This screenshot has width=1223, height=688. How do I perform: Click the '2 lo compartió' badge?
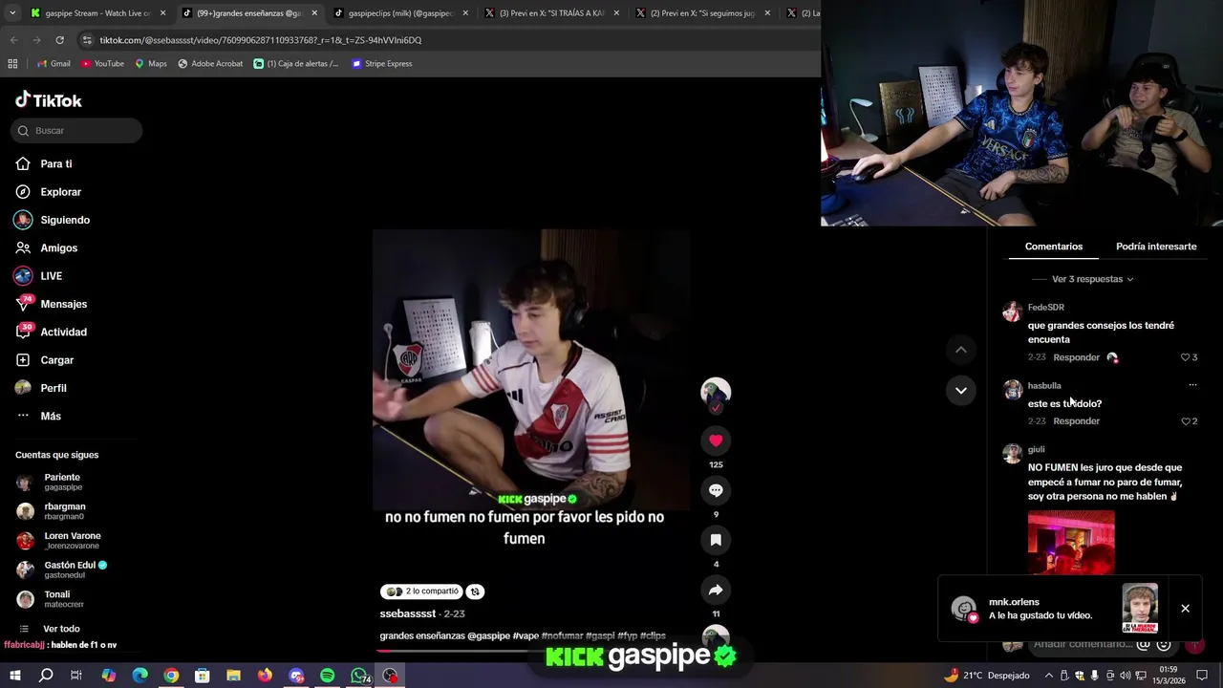[421, 591]
